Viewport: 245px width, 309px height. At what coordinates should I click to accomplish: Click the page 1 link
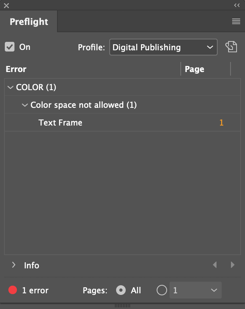tap(221, 123)
